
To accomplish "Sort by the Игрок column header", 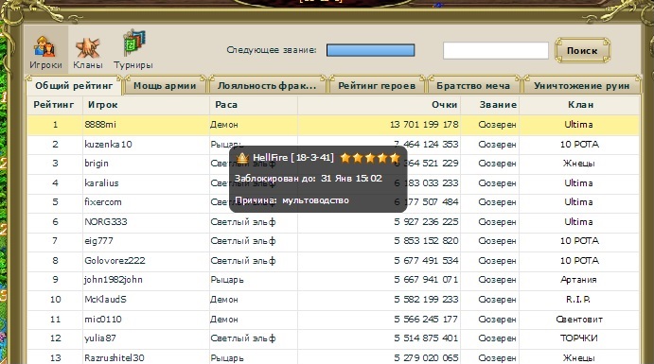I will [x=102, y=105].
